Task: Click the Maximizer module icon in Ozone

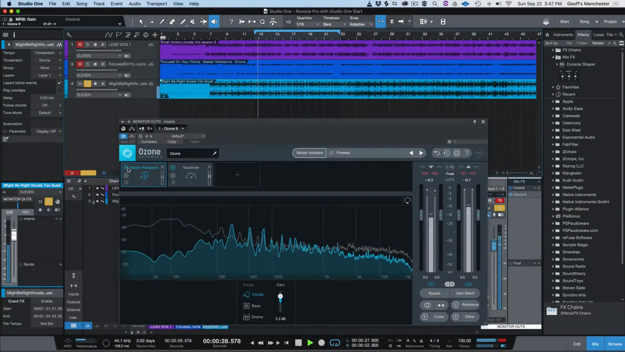Action: pyautogui.click(x=190, y=175)
